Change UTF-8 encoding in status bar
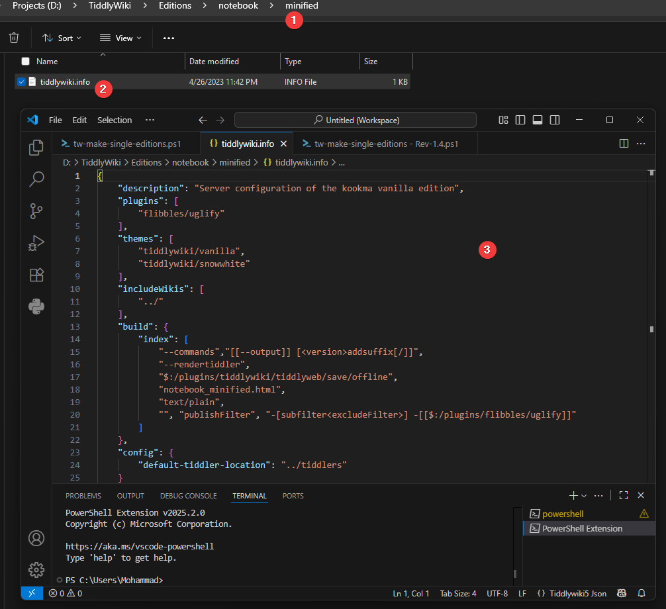Viewport: 666px width, 609px height. (x=497, y=593)
